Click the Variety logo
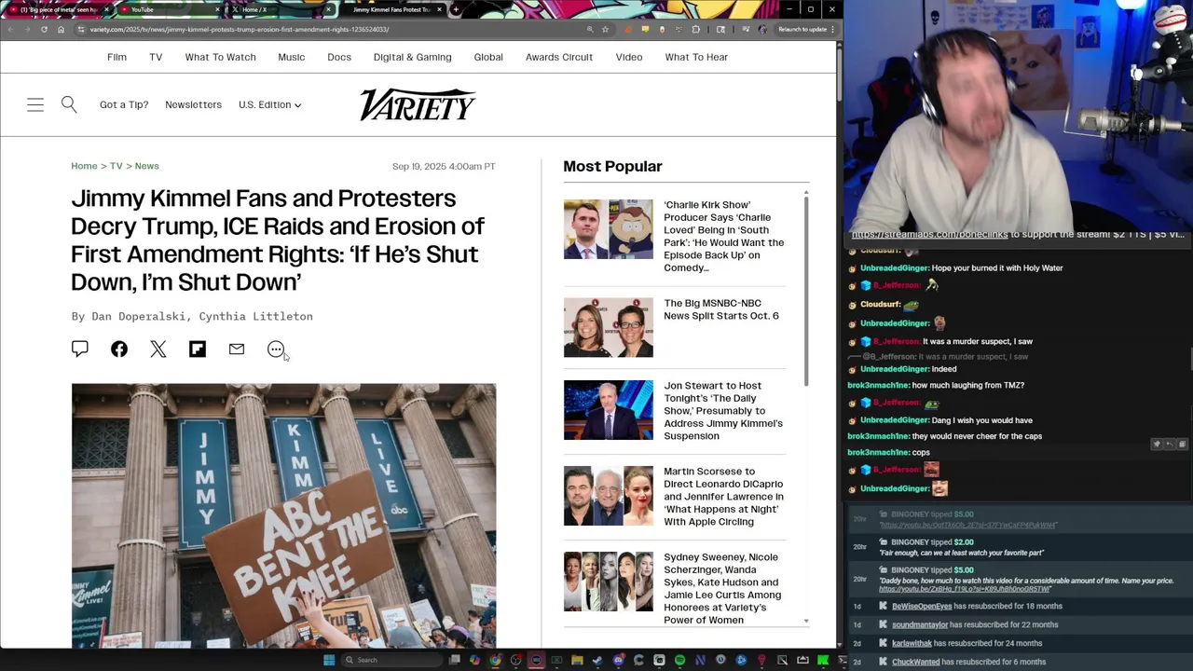The width and height of the screenshot is (1193, 671). coord(418,104)
